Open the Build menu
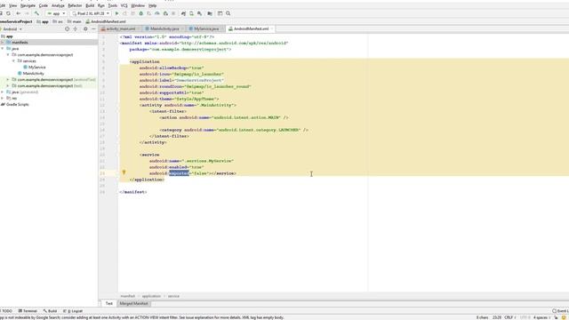Viewport: 569px width, 320px height. (90, 6)
